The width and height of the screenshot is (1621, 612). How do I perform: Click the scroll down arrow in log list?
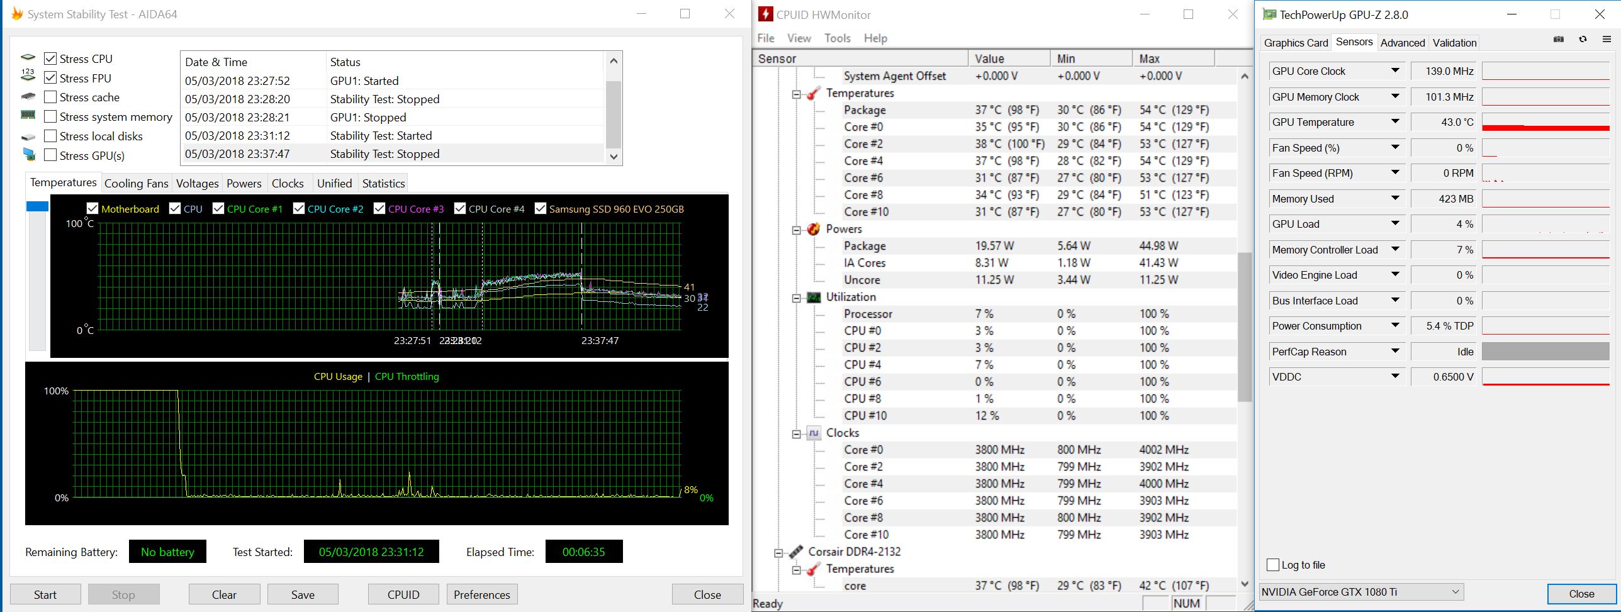pos(614,156)
